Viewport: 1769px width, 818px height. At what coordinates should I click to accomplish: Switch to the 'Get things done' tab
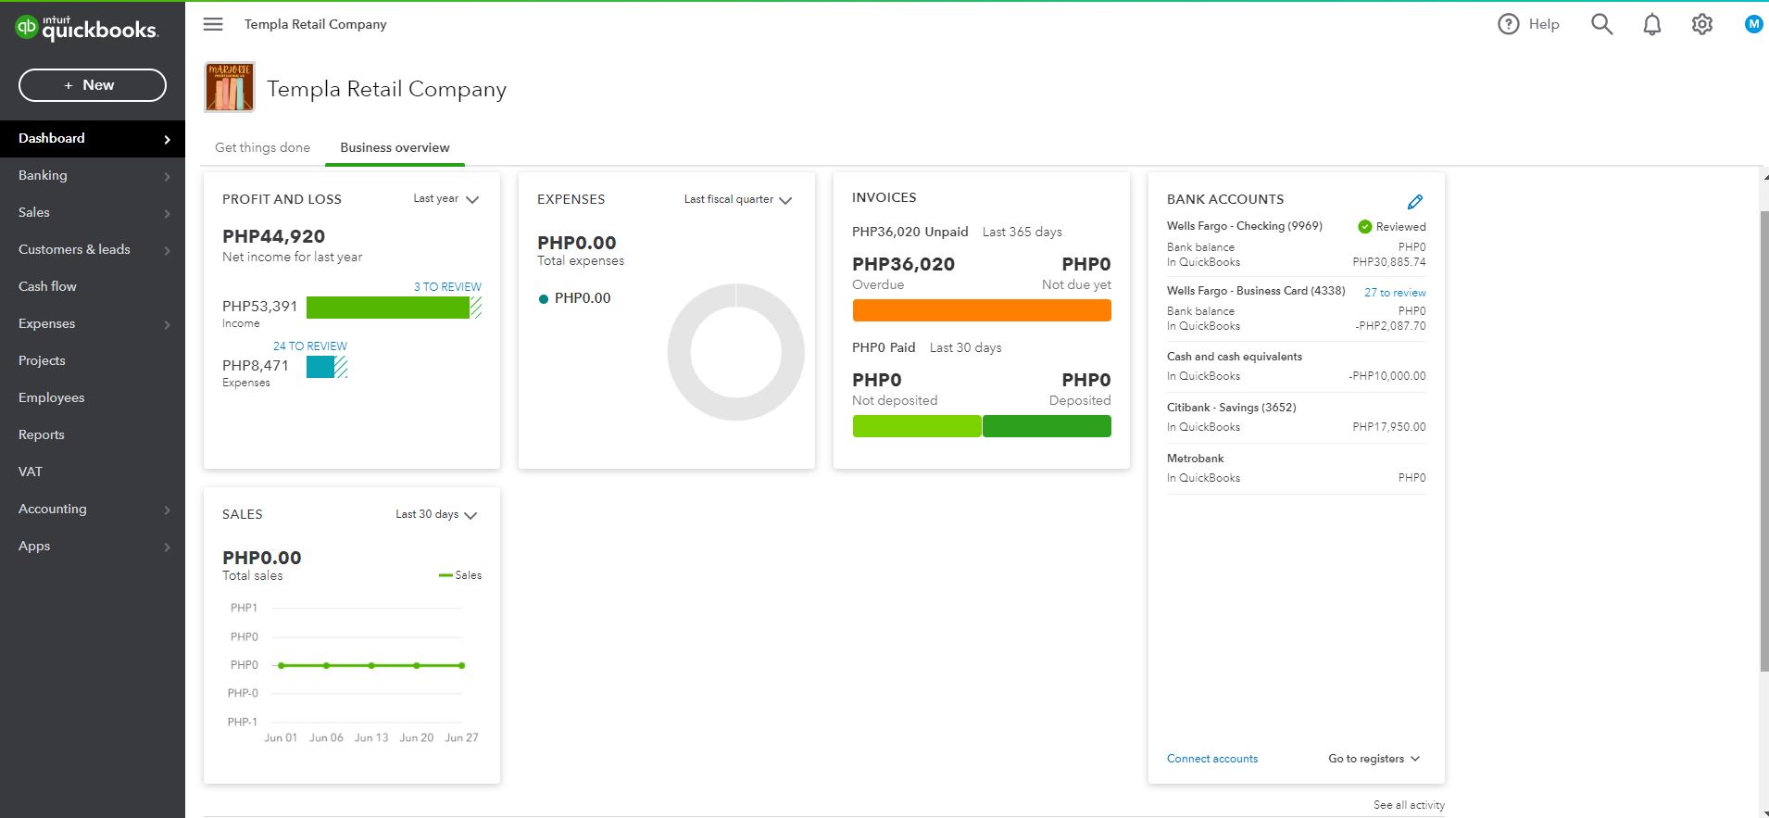[x=262, y=148]
